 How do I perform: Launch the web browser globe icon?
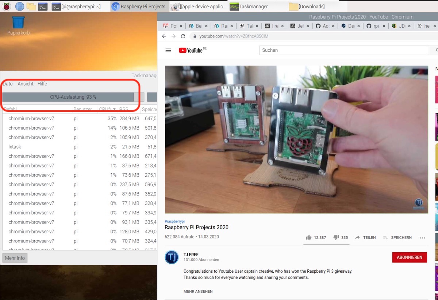[x=19, y=6]
